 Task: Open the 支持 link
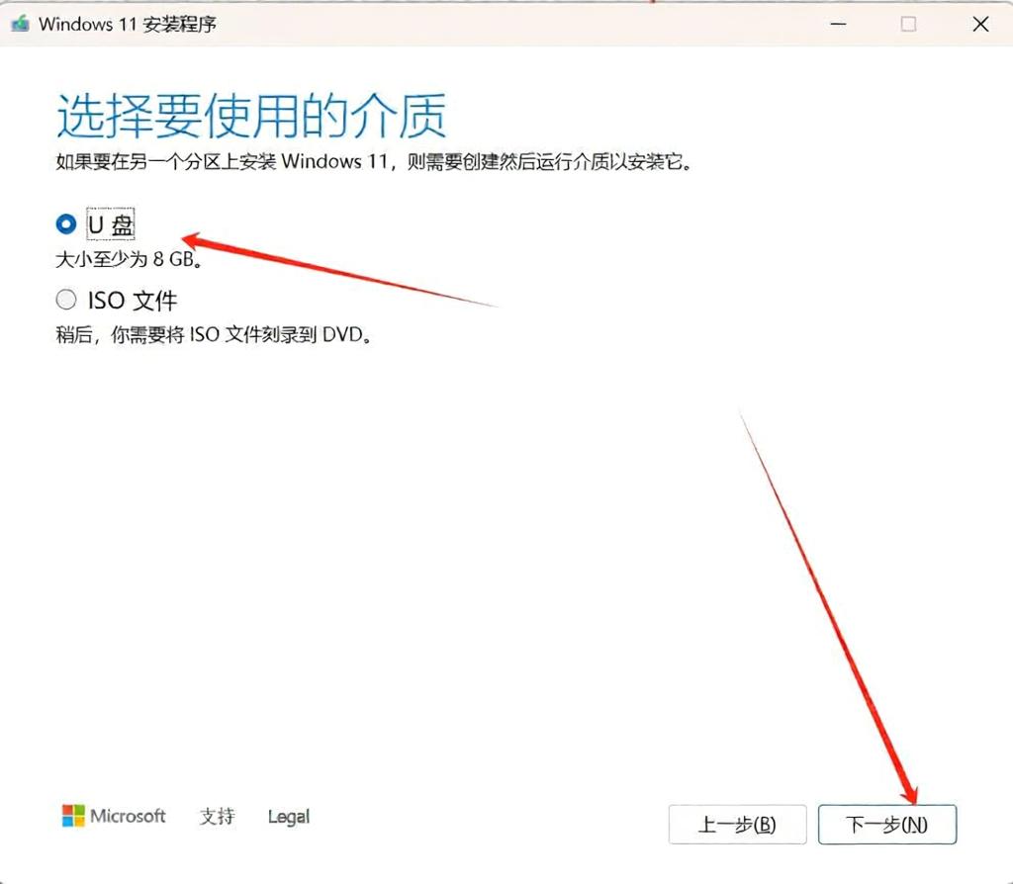217,816
